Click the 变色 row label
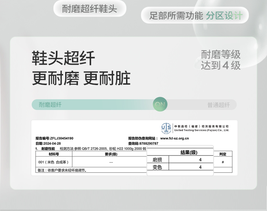 point(157,167)
